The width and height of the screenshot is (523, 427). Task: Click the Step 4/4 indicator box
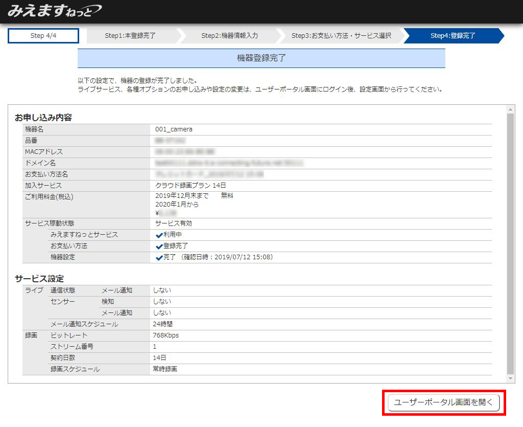point(43,36)
